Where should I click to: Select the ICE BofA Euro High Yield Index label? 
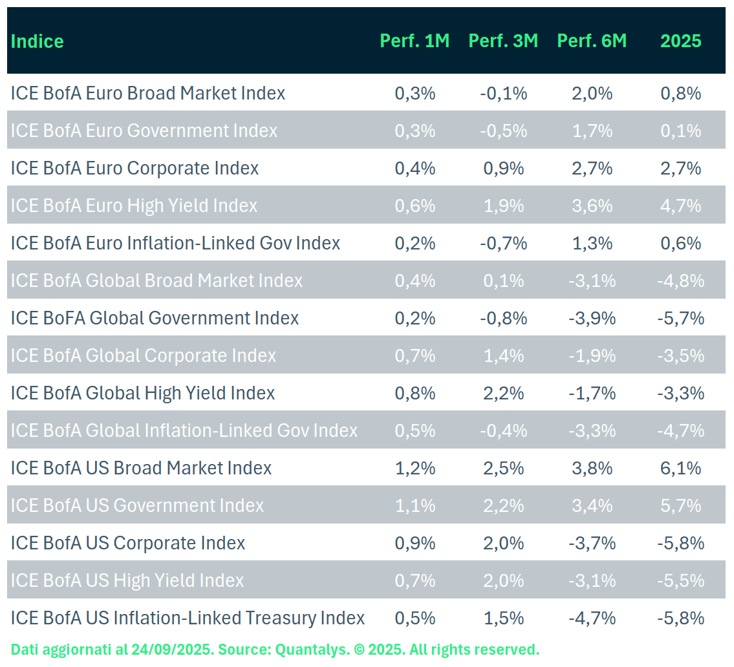tap(134, 206)
